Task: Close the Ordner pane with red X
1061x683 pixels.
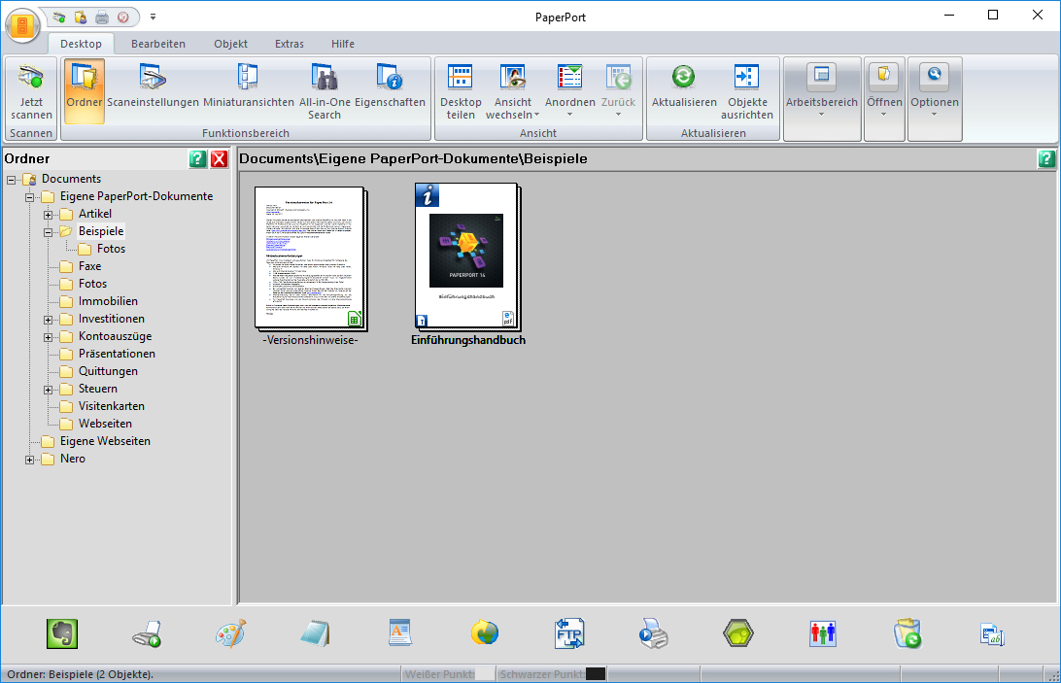Action: coord(220,158)
